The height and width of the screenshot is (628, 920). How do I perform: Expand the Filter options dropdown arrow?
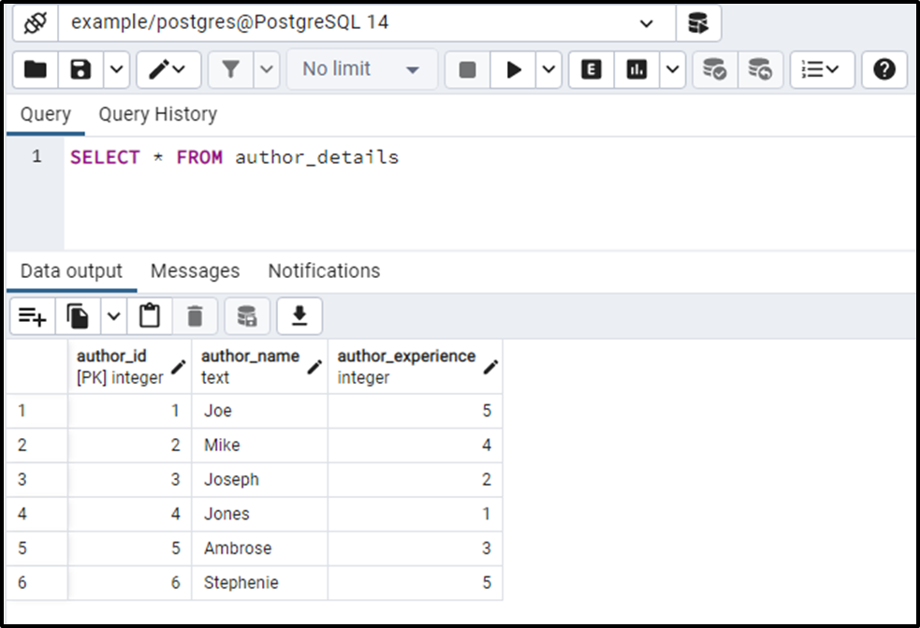[266, 70]
